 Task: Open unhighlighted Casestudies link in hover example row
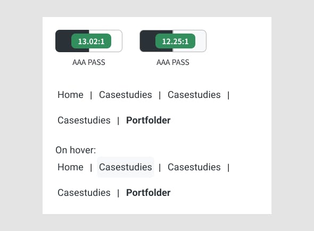pos(194,167)
